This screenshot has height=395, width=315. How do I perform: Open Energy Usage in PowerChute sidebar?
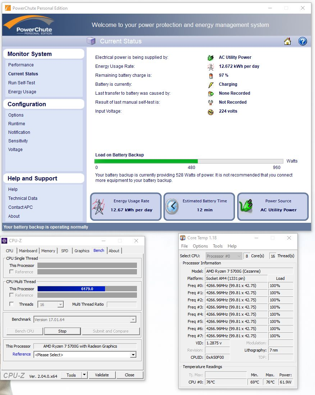[22, 92]
